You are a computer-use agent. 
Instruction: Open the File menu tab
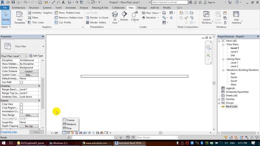point(5,8)
